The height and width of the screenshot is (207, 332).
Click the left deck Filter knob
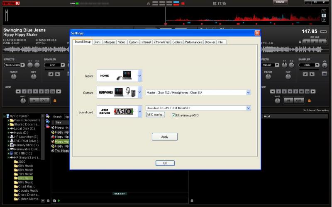14,77
